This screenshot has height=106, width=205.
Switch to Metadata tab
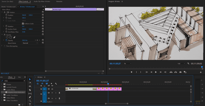(59, 1)
